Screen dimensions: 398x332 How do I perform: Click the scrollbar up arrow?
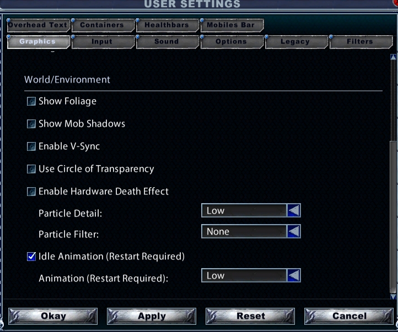pos(393,57)
